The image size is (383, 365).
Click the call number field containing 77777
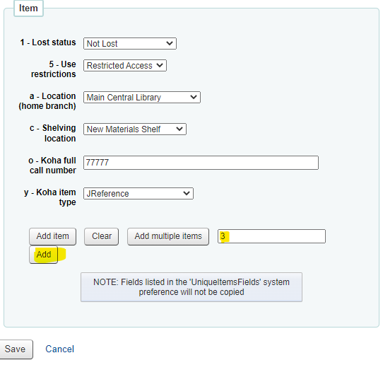tap(201, 163)
